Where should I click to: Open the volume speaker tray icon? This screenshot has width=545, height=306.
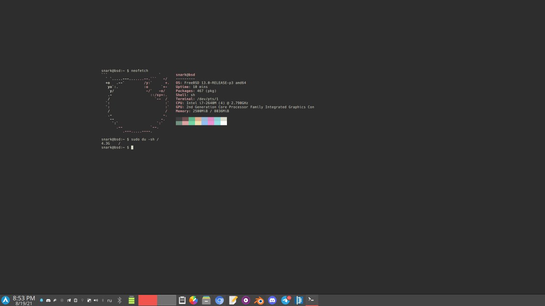coord(96,300)
